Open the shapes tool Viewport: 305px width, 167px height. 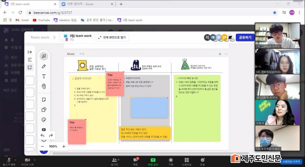[44, 109]
